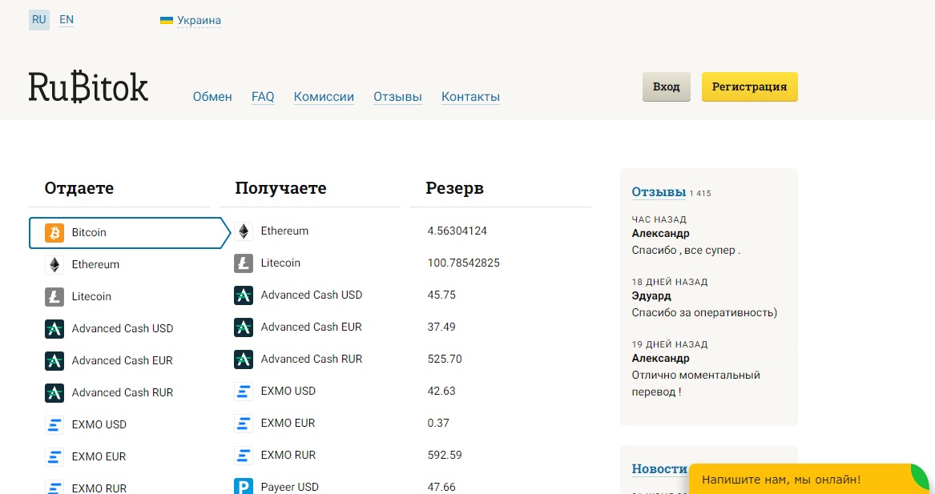Switch language to EN
The image size is (935, 494).
(x=66, y=20)
